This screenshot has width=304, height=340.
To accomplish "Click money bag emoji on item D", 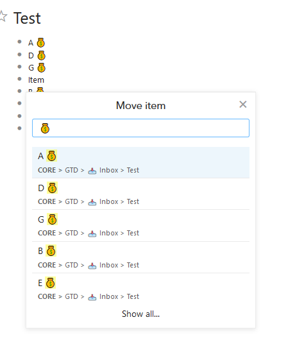I will (x=41, y=55).
